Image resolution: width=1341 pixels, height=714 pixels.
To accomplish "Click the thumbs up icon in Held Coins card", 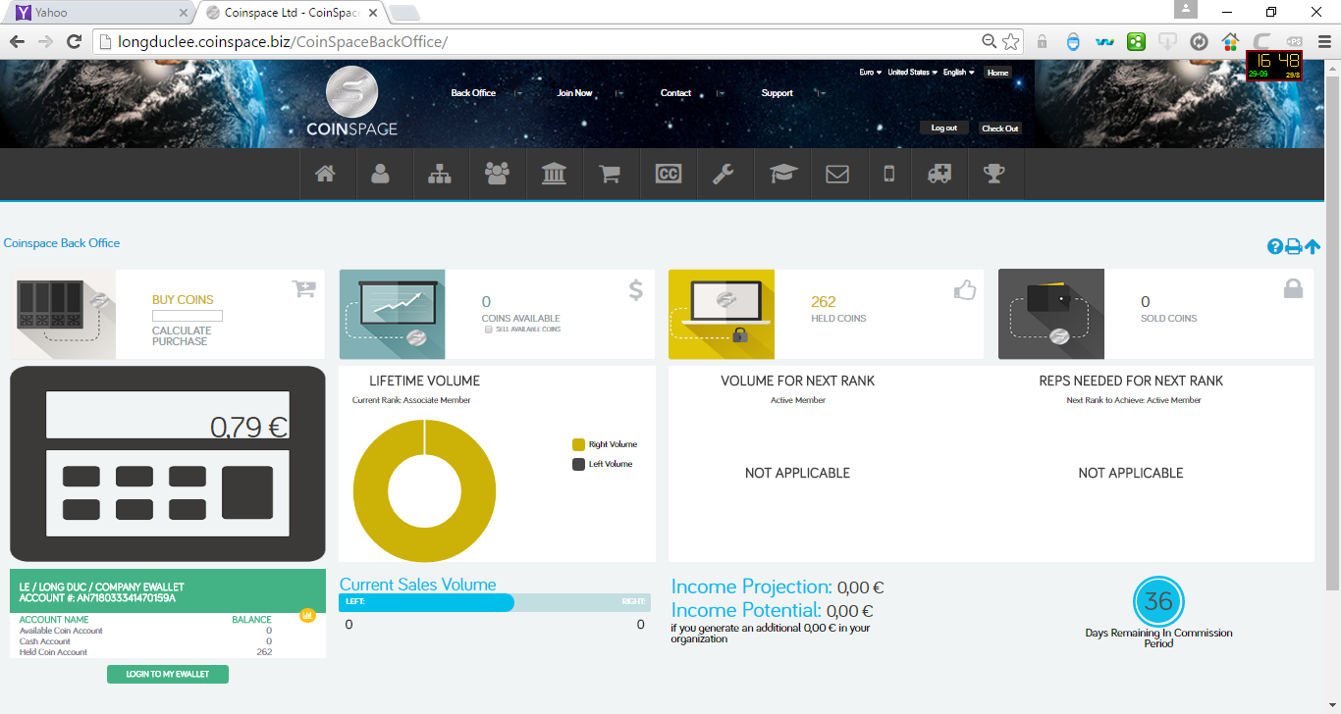I will (965, 289).
